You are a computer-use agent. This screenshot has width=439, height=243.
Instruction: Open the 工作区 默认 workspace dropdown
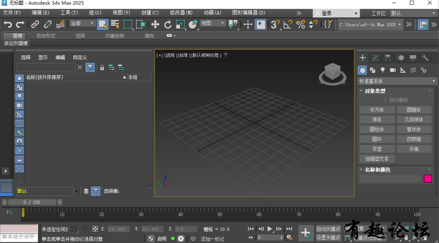click(413, 13)
